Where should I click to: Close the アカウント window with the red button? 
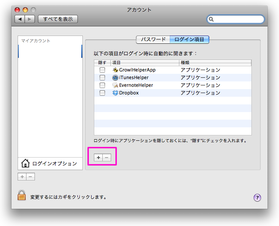(17, 10)
